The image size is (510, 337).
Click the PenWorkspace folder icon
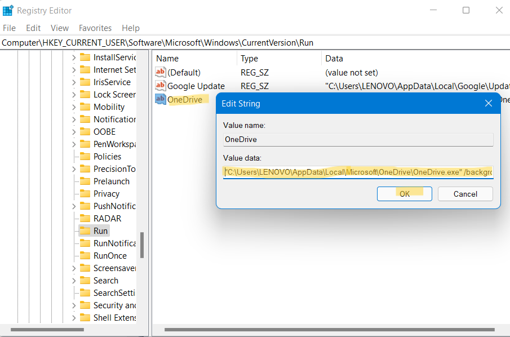click(85, 144)
